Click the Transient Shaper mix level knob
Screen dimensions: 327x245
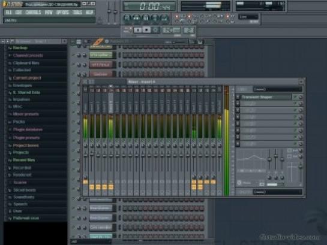[x=301, y=97]
